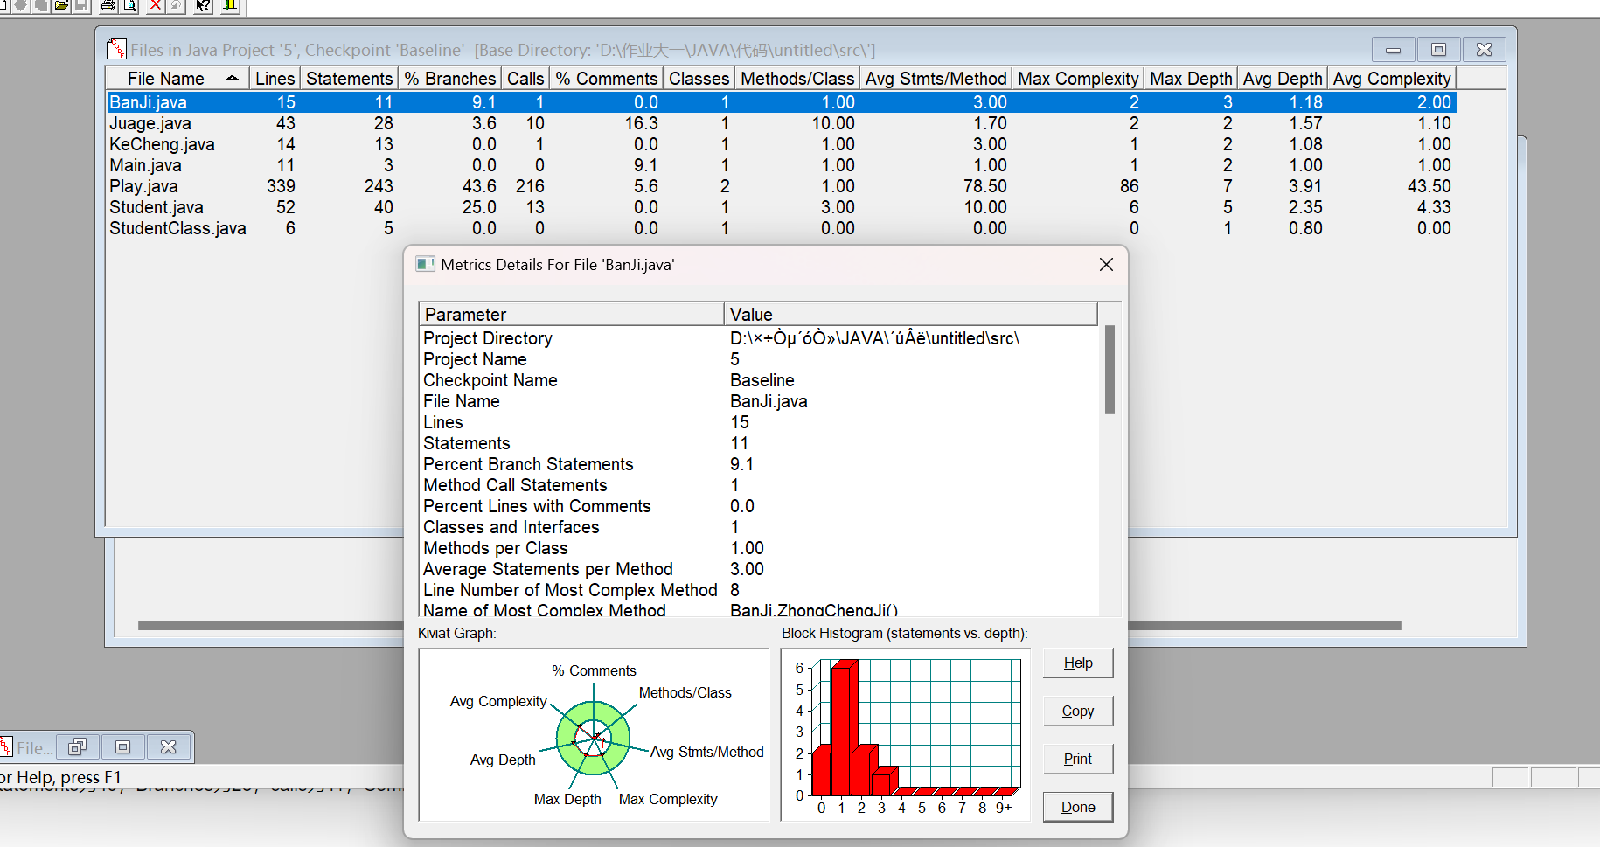Image resolution: width=1600 pixels, height=847 pixels.
Task: Click the Average Statements per Method row
Action: point(759,569)
